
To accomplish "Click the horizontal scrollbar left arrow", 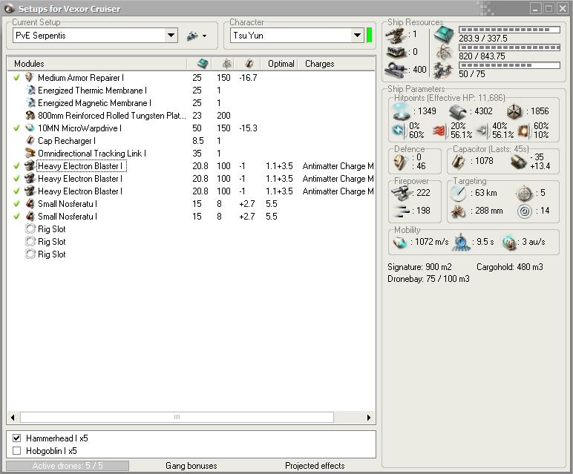I will pos(13,417).
